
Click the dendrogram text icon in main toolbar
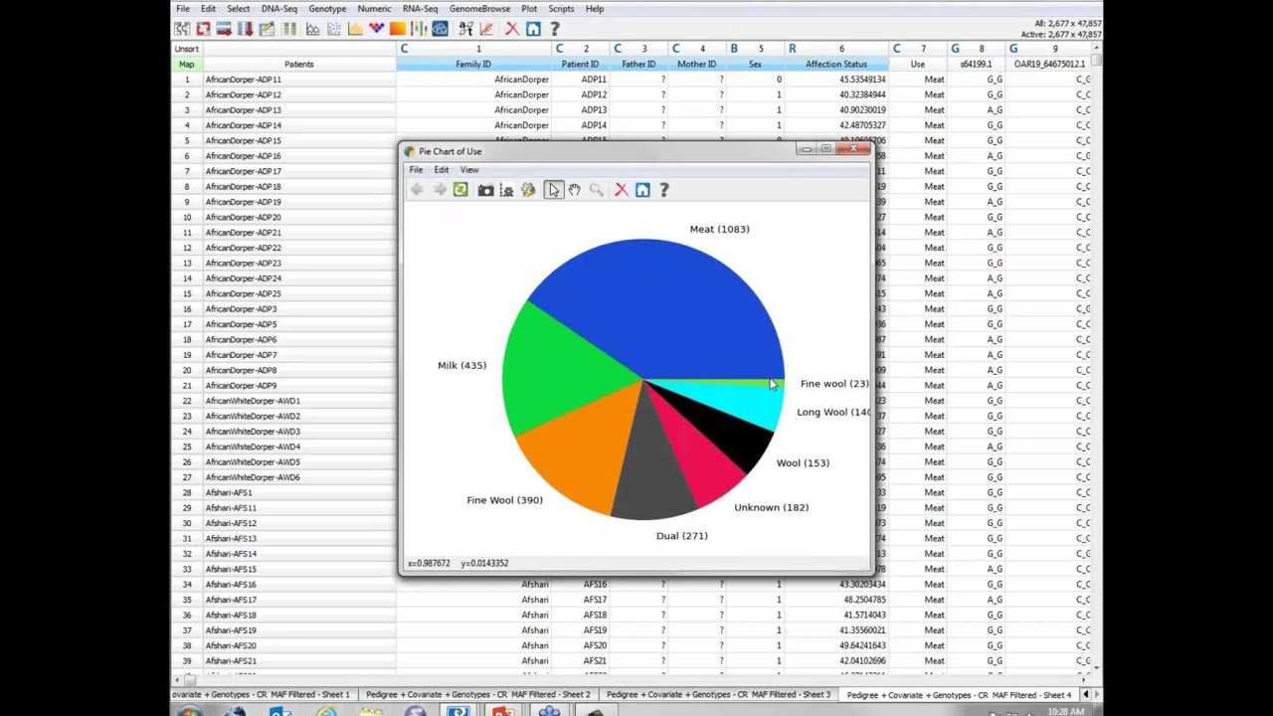coord(465,29)
